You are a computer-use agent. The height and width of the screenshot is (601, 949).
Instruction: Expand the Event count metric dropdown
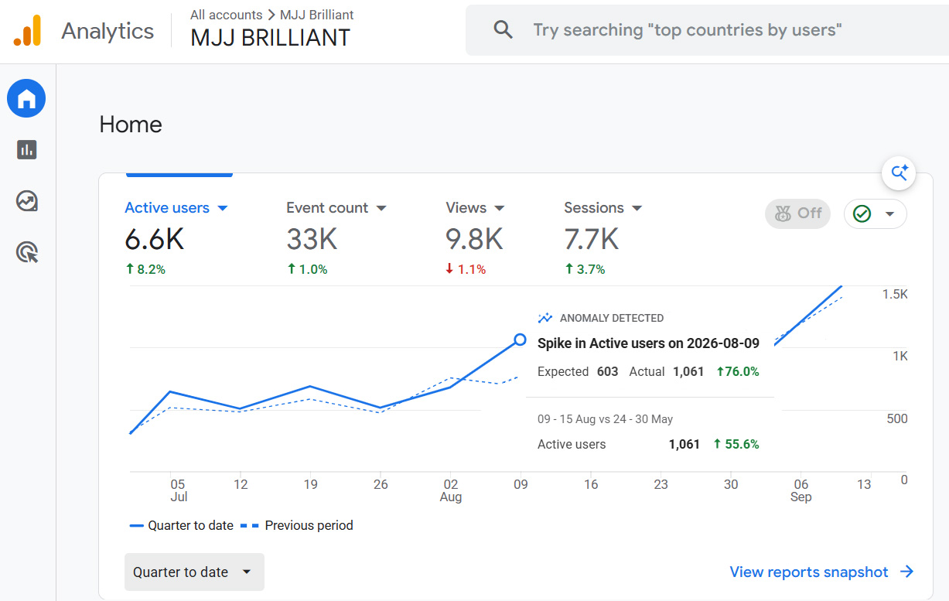[x=381, y=208]
